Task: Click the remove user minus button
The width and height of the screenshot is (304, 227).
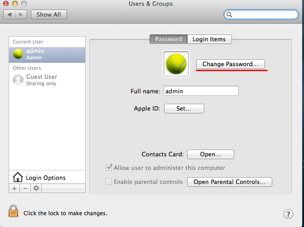Action: 25,188
